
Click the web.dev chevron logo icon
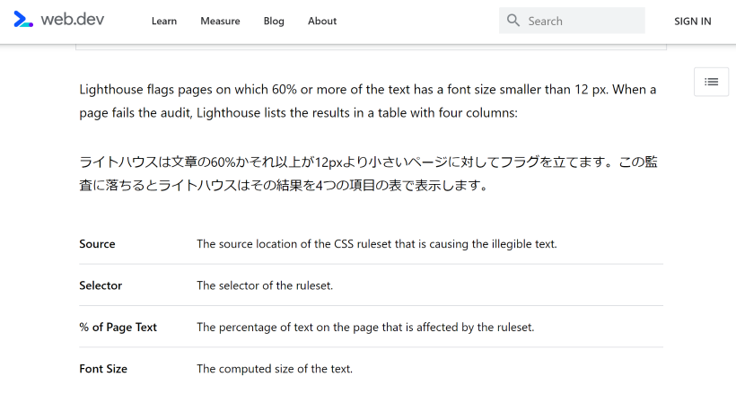24,20
